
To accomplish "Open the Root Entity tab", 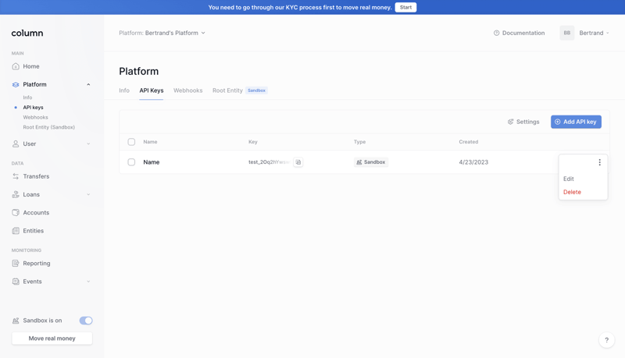I will 227,90.
